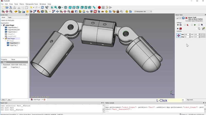Click the blue help question mark icon
206x115 pixels.
click(x=183, y=18)
